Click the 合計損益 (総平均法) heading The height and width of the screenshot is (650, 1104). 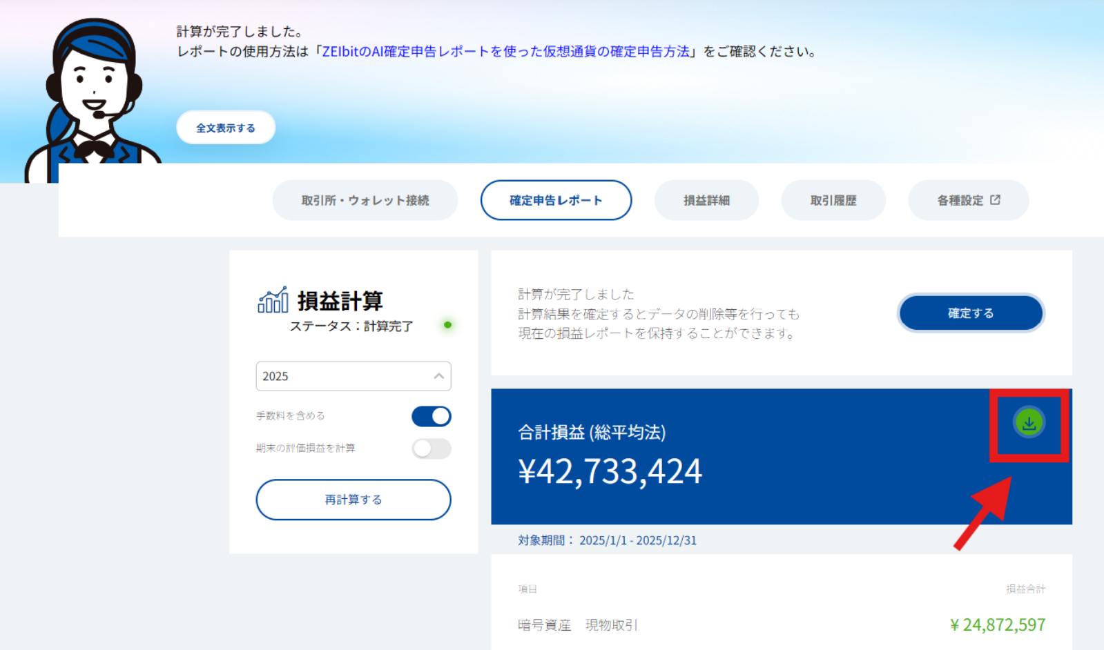coord(592,433)
